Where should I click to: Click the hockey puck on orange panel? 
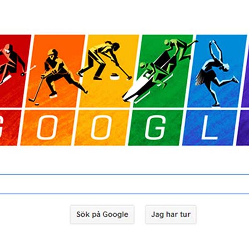click(37, 104)
